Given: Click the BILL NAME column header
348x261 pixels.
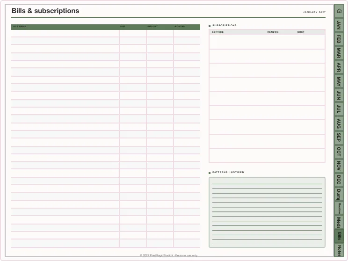Looking at the screenshot, I should point(20,26).
